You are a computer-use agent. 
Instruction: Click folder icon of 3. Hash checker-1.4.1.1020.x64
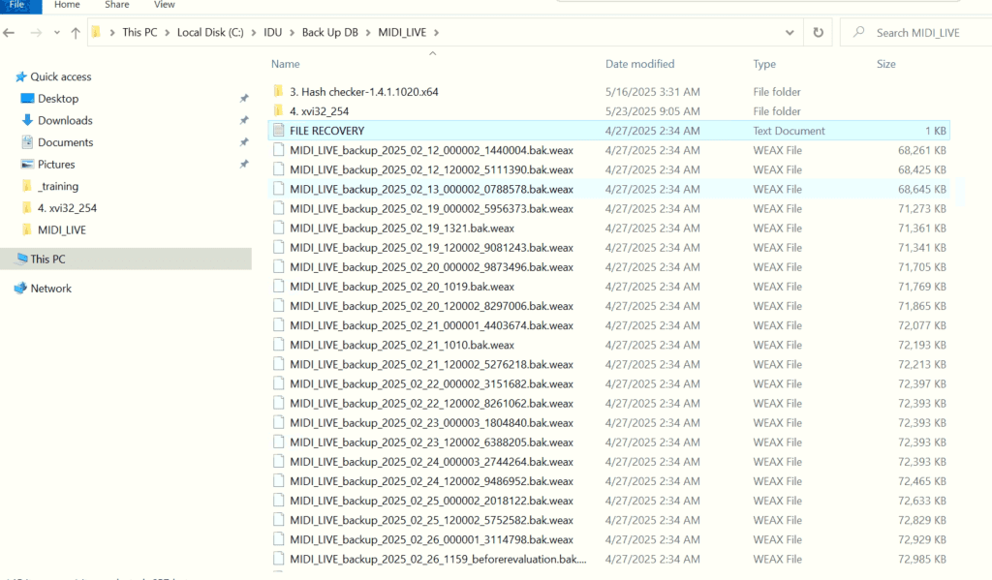pos(278,91)
